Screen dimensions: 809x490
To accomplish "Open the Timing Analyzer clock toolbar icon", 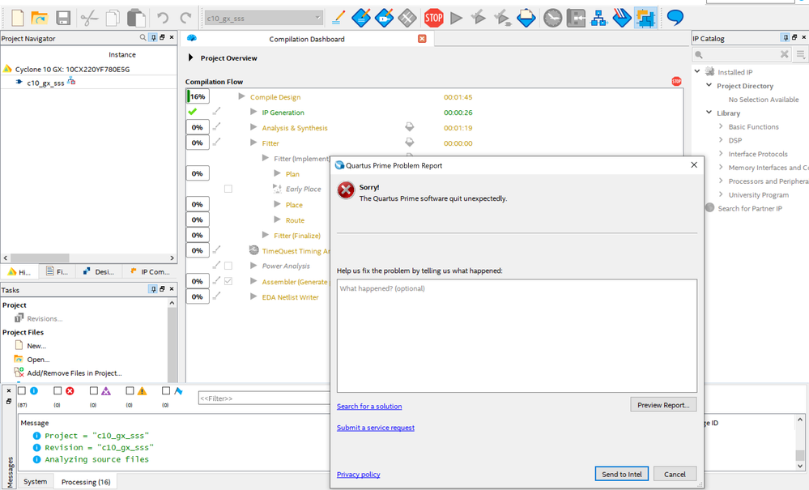I will click(x=552, y=18).
